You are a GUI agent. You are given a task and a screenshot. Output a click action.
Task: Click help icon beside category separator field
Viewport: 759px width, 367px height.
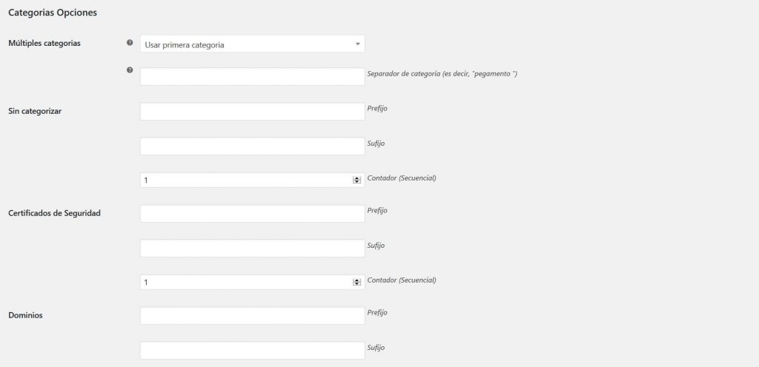coord(130,70)
